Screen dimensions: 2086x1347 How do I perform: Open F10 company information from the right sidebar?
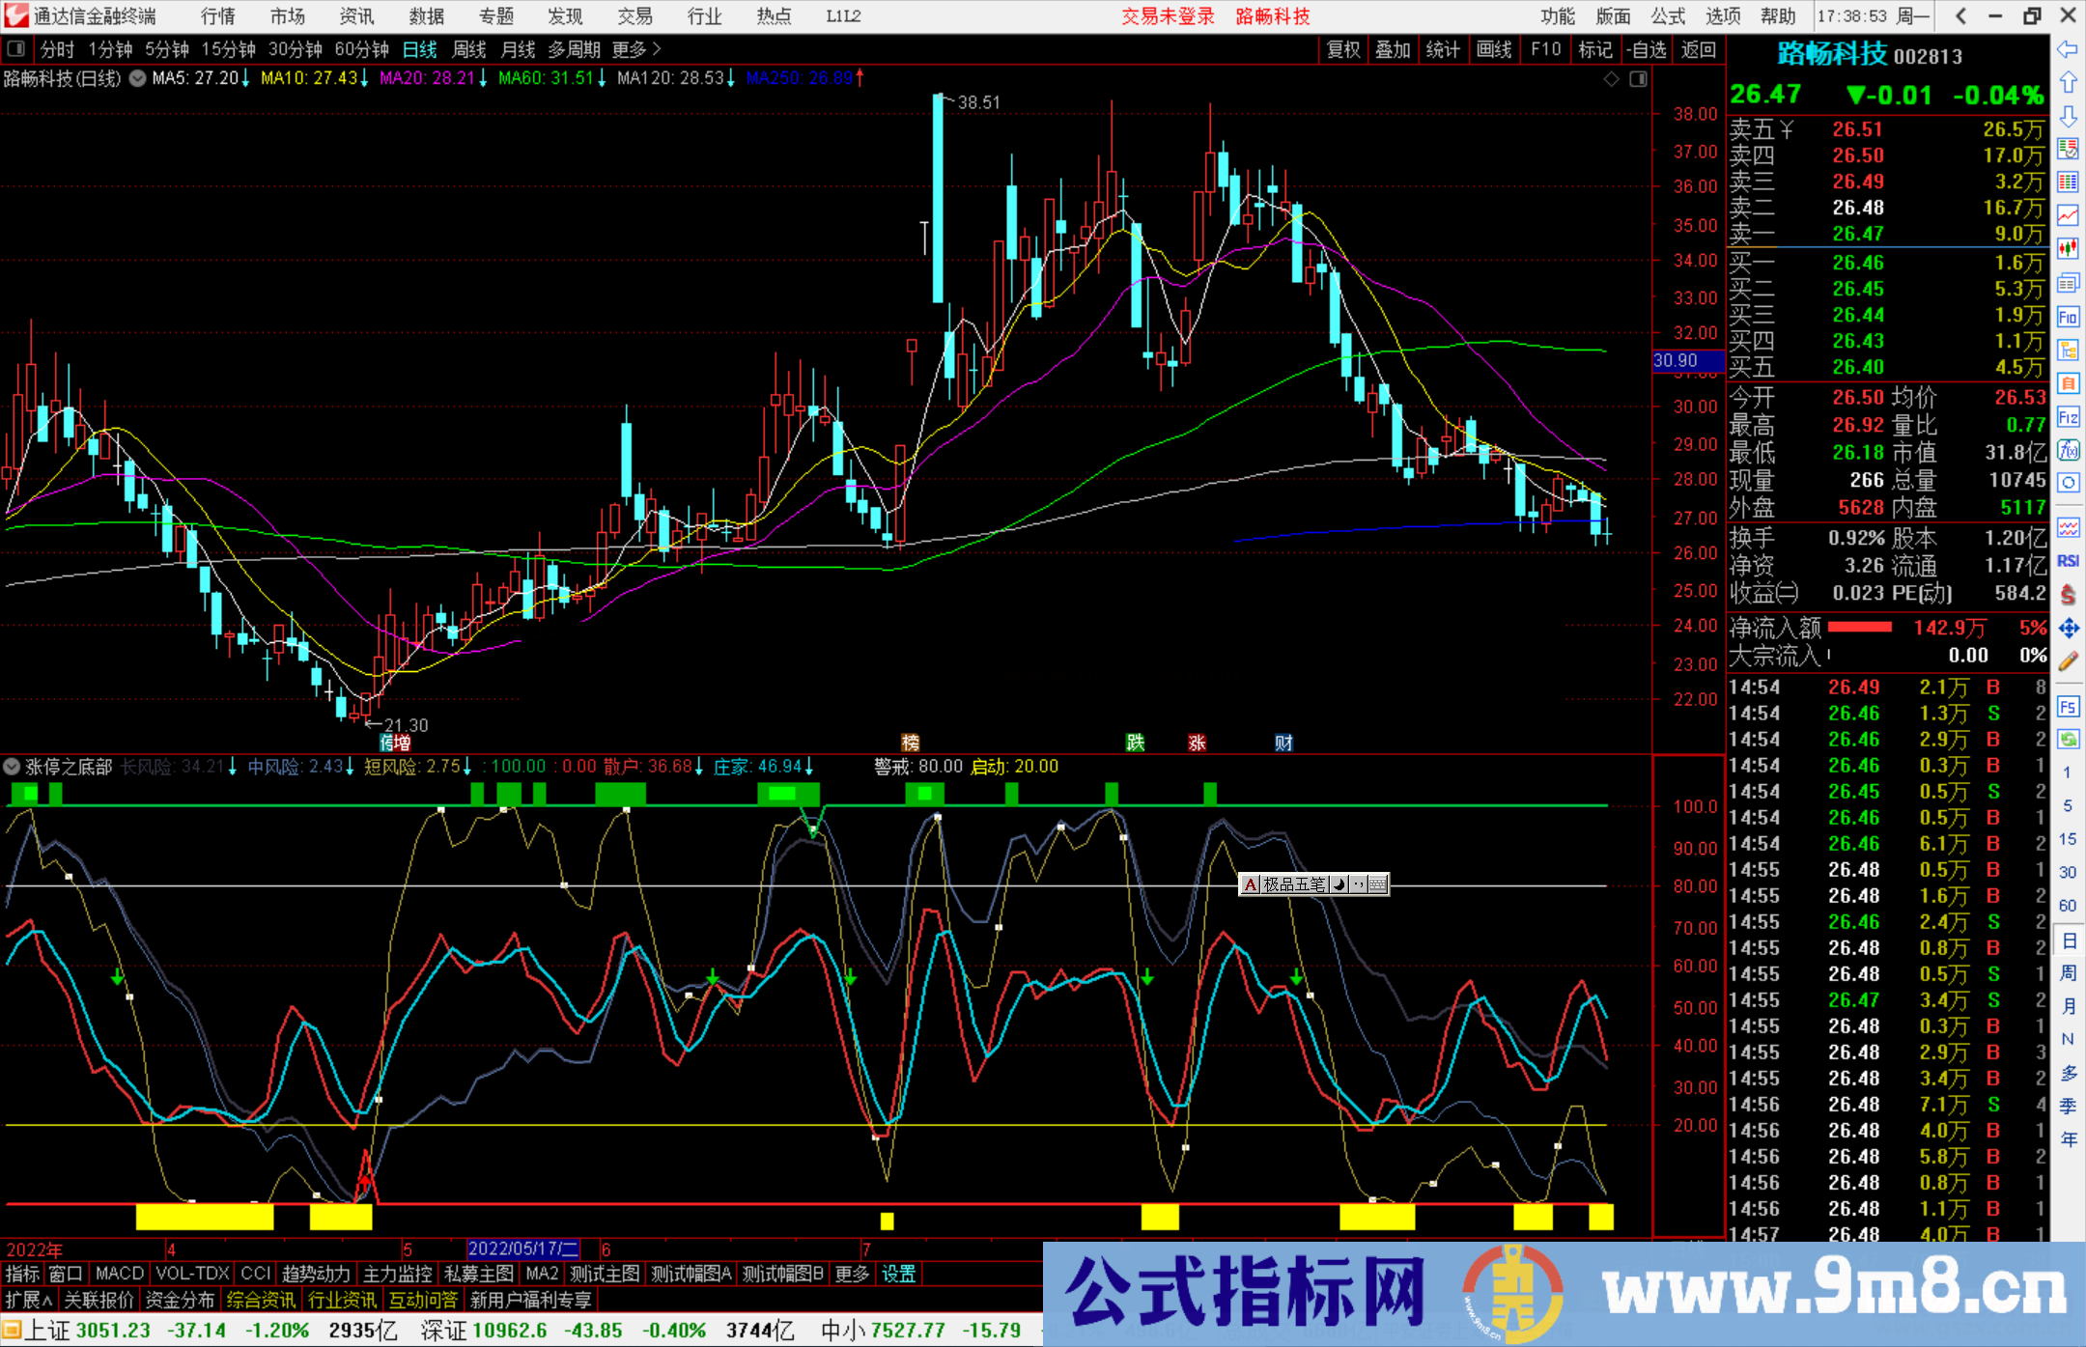click(x=2069, y=317)
